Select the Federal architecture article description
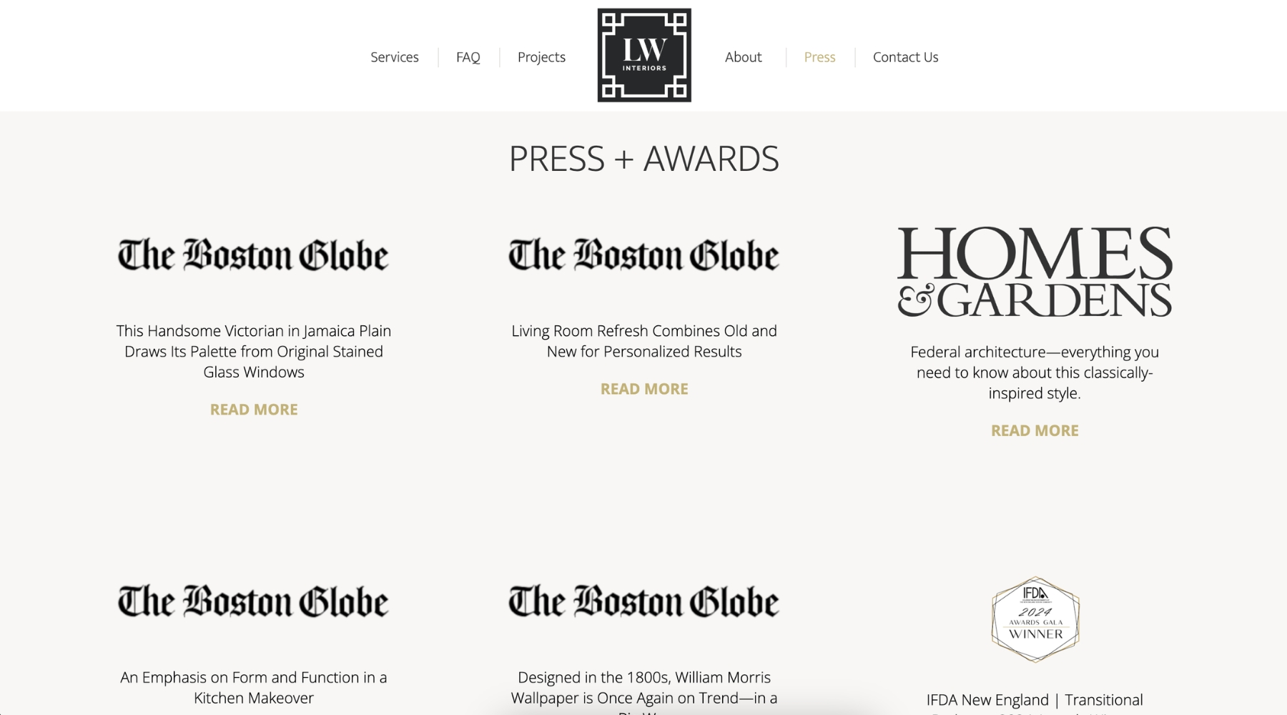The width and height of the screenshot is (1287, 715). click(x=1035, y=373)
